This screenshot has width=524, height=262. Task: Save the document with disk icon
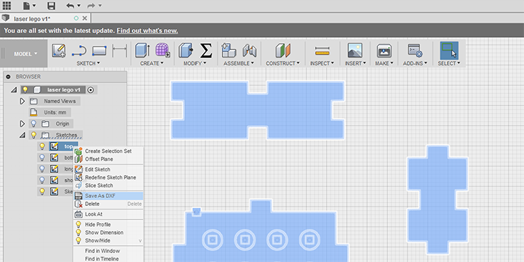tap(51, 5)
